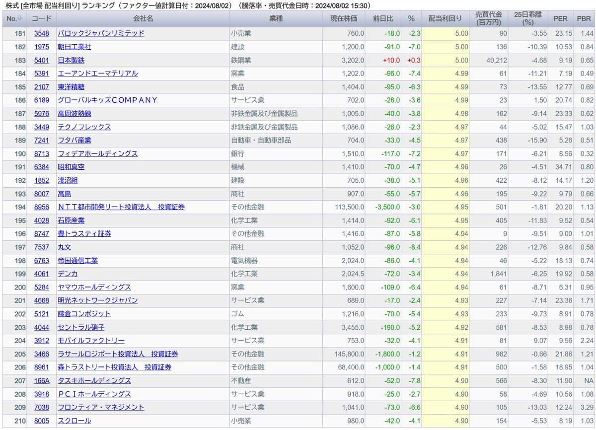This screenshot has width=596, height=430.
Task: Open 昭和真空 company link
Action: click(x=71, y=167)
